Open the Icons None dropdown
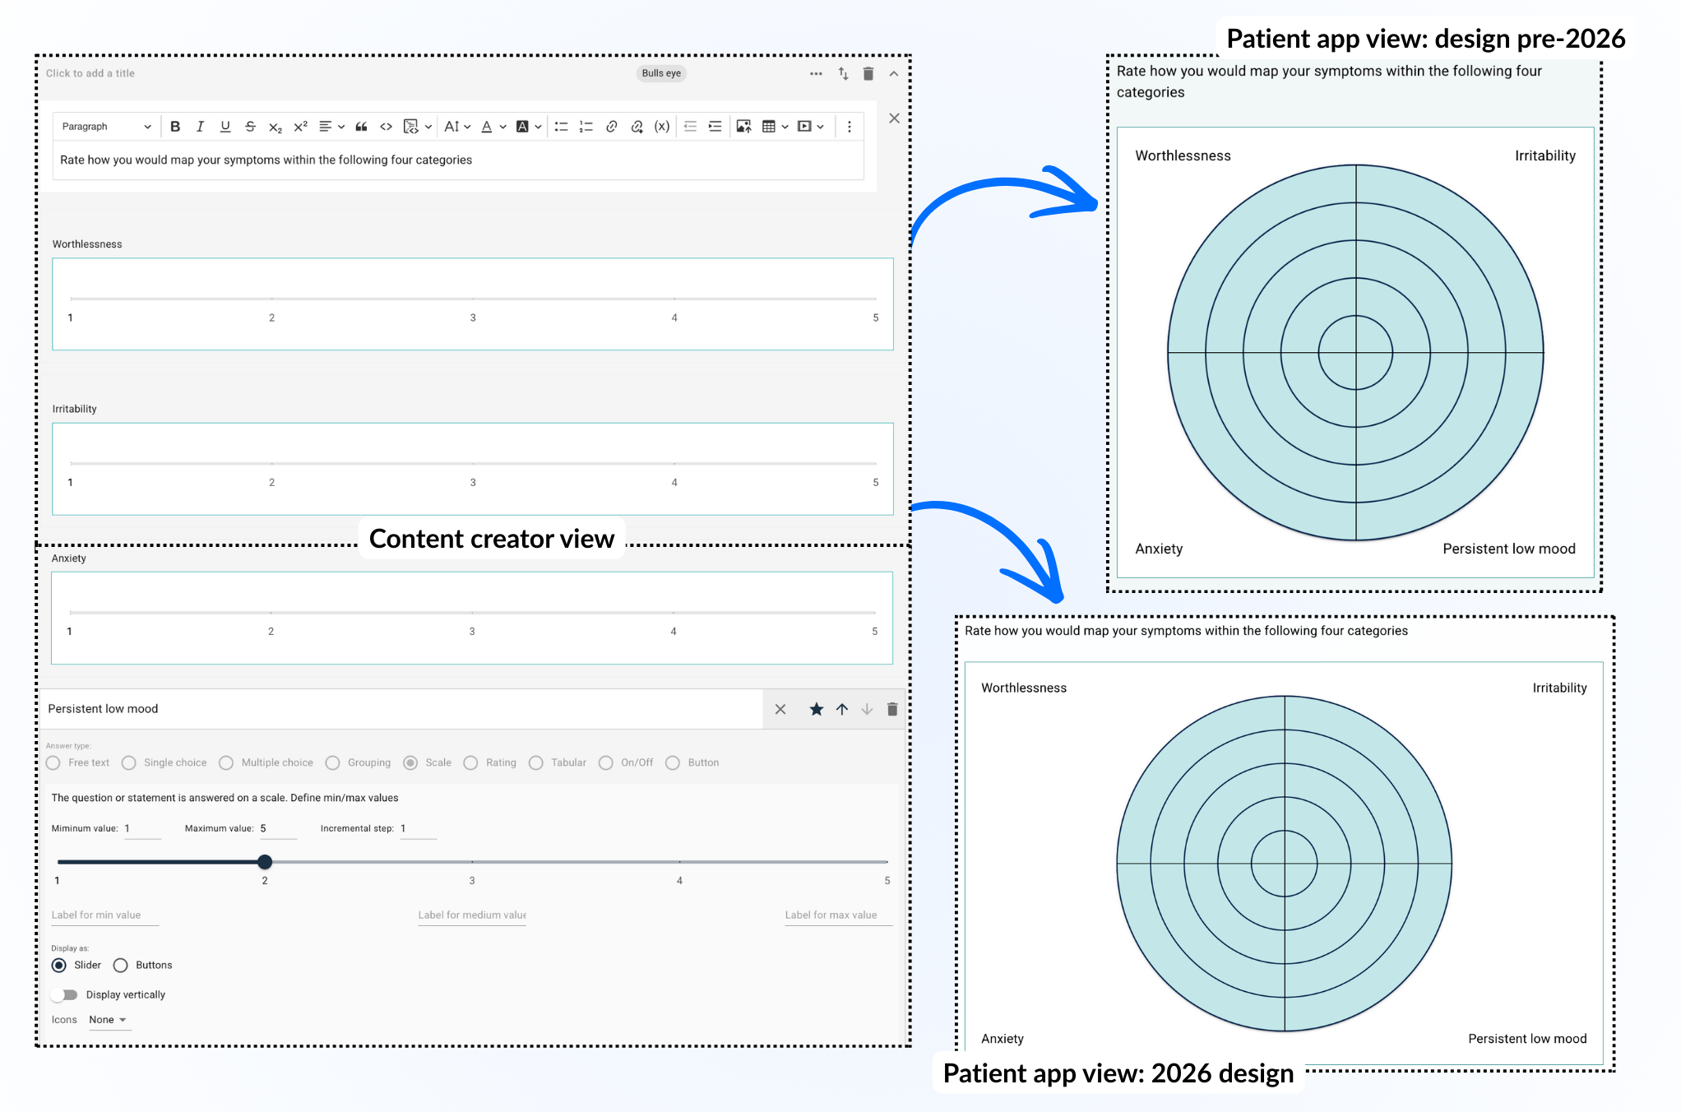 (108, 1020)
